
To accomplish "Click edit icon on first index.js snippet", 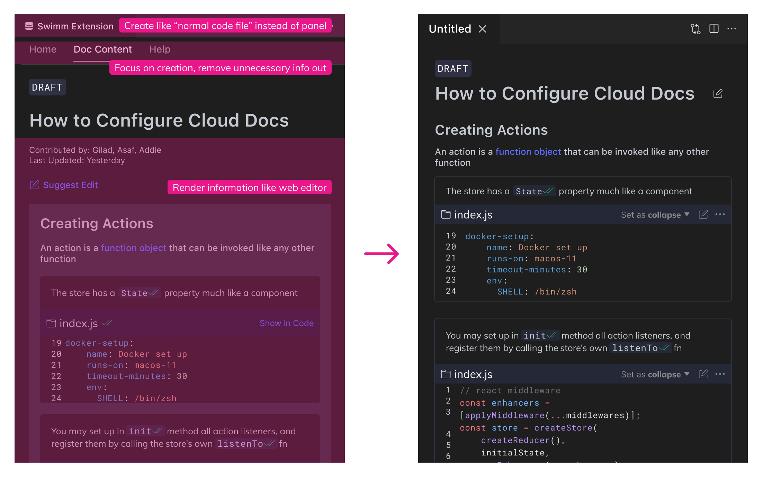I will (x=703, y=214).
